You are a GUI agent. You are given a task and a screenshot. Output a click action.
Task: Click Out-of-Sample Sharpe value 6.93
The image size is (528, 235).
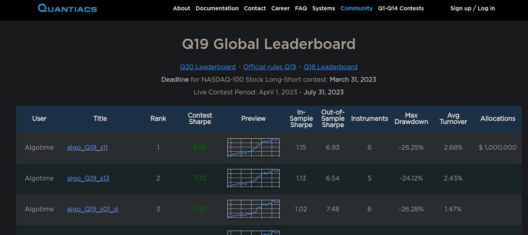coord(333,147)
